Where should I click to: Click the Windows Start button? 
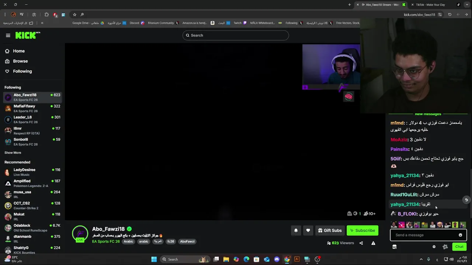click(154, 259)
